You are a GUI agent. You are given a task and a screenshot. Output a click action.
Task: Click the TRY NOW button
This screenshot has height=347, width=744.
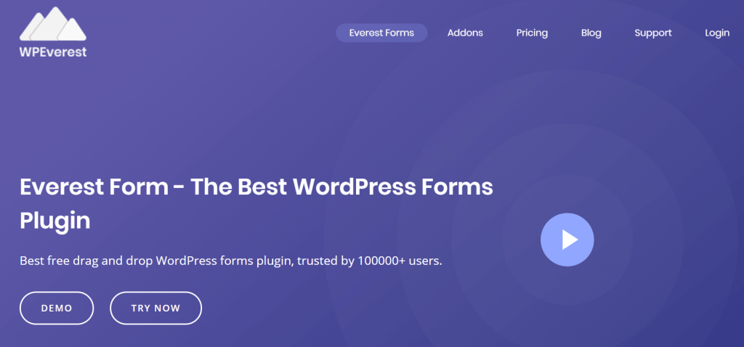(155, 308)
